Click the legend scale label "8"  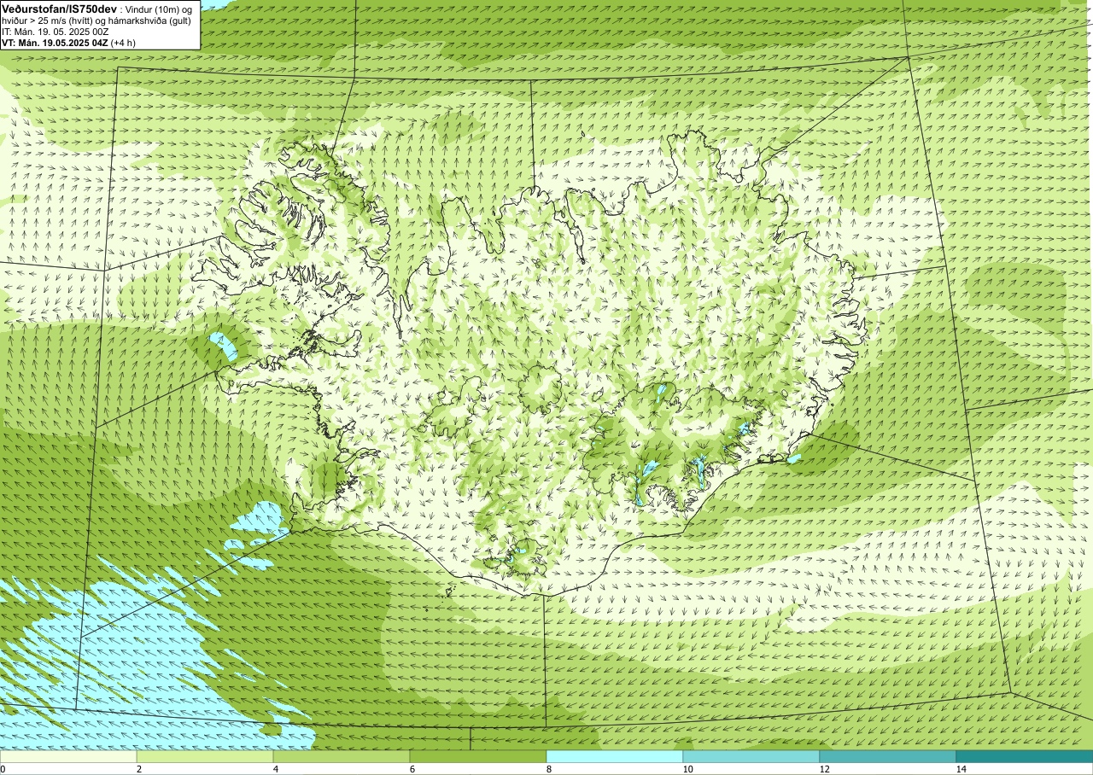tap(548, 769)
